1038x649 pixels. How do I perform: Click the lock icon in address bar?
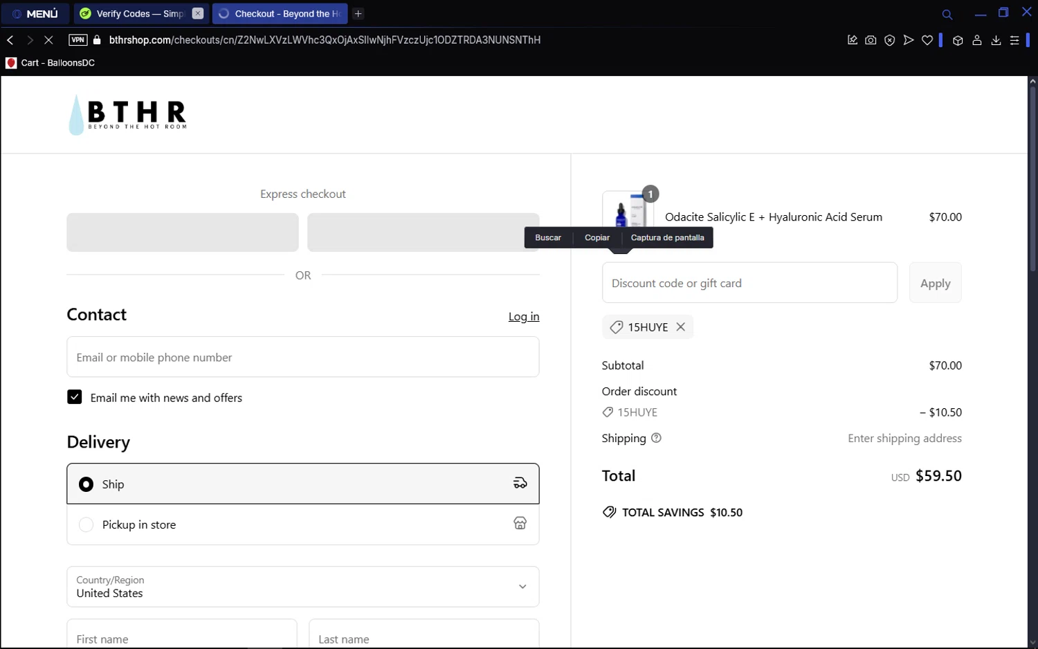[x=97, y=40]
